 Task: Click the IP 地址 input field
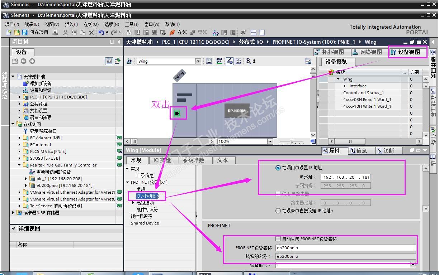[x=346, y=177]
